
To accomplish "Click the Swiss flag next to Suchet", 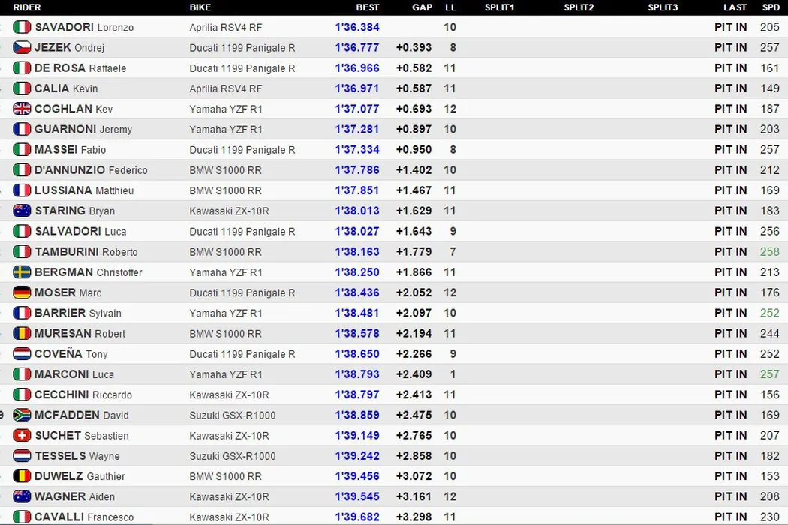I will [x=22, y=435].
